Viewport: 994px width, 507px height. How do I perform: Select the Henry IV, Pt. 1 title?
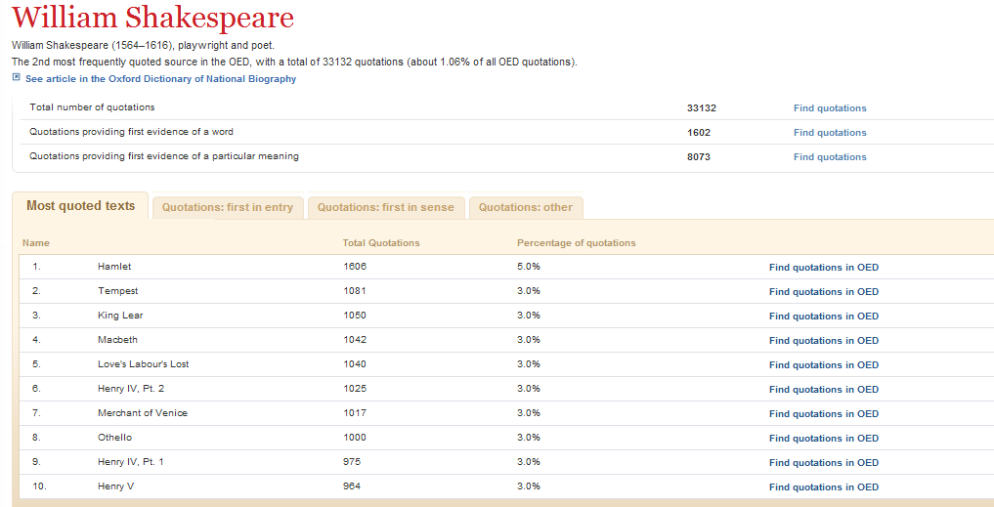click(x=131, y=461)
